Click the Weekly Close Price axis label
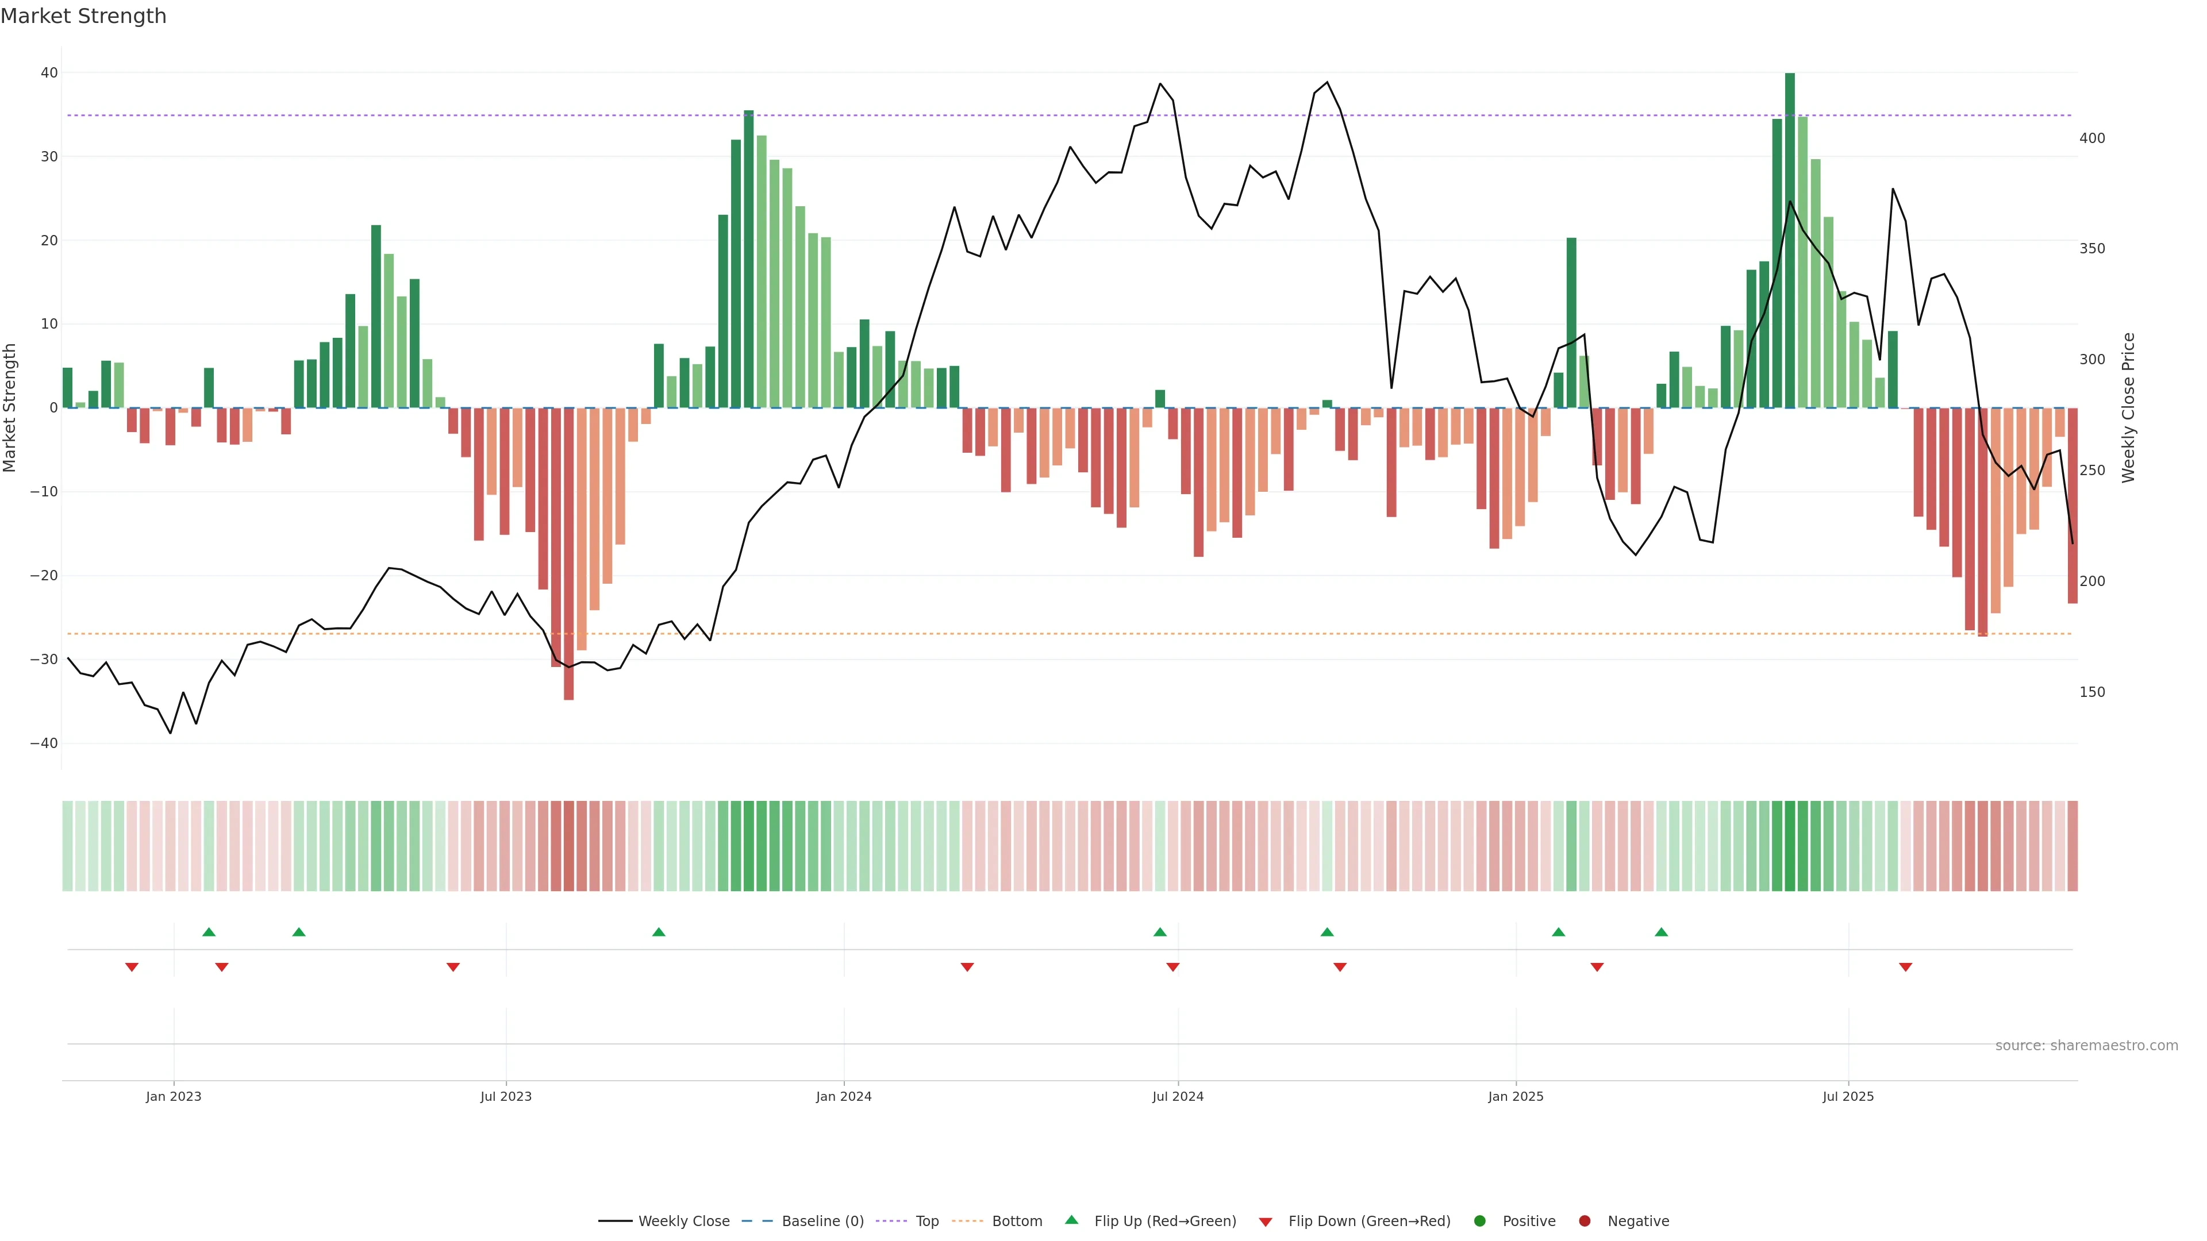Image resolution: width=2207 pixels, height=1241 pixels. click(2129, 408)
